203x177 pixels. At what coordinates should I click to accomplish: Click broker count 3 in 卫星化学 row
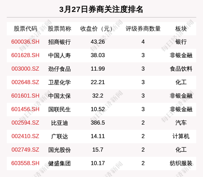click(143, 82)
